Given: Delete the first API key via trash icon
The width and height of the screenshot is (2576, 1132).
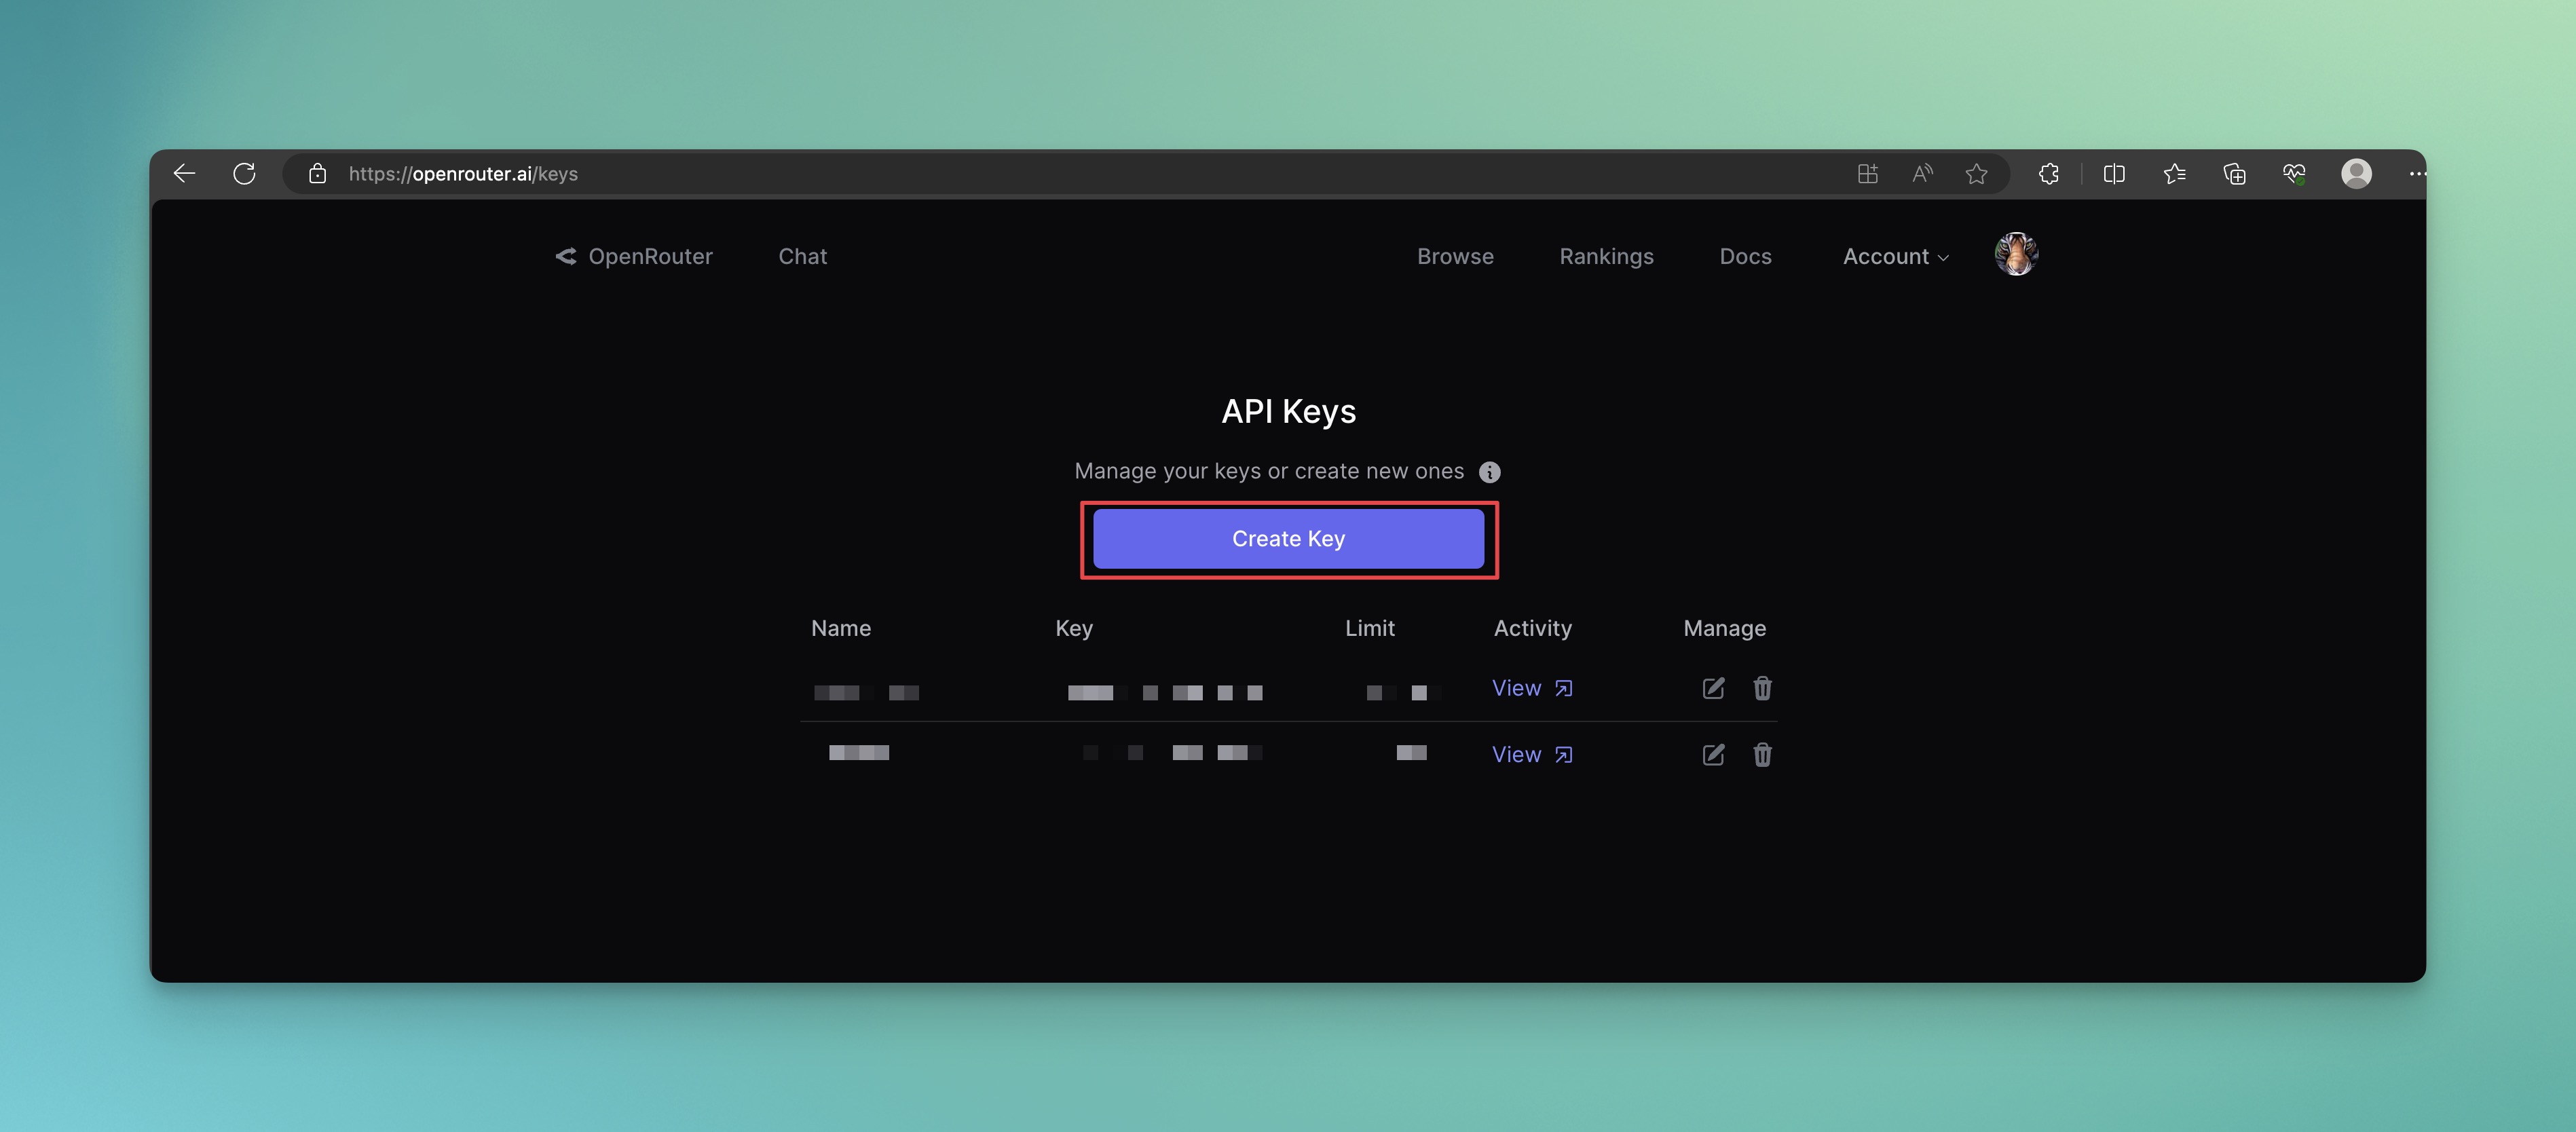Looking at the screenshot, I should (1762, 688).
